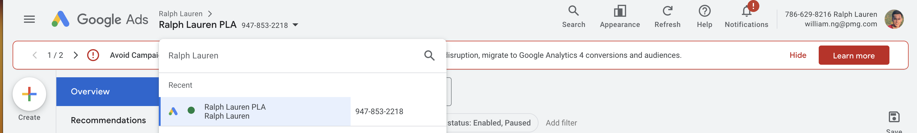
Task: Click the Create plus button
Action: click(29, 94)
